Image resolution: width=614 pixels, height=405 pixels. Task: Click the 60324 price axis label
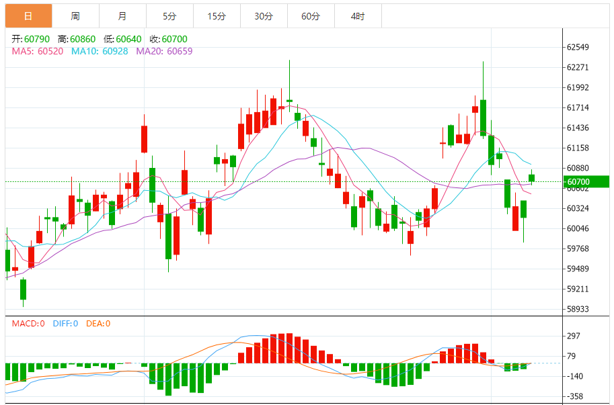[578, 208]
